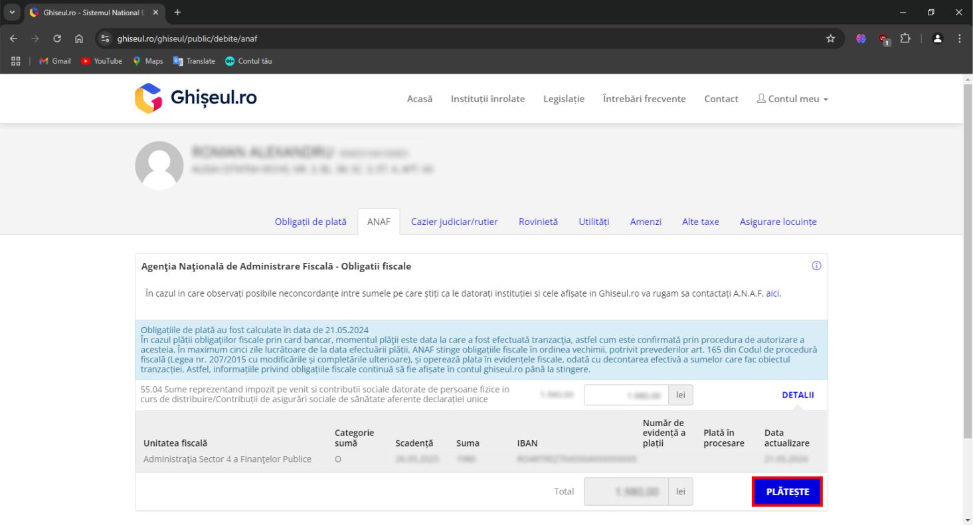Reload the page
The image size is (973, 525).
[x=57, y=38]
